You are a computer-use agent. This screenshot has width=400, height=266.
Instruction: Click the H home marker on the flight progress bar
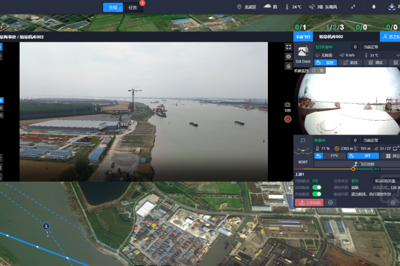353,169
